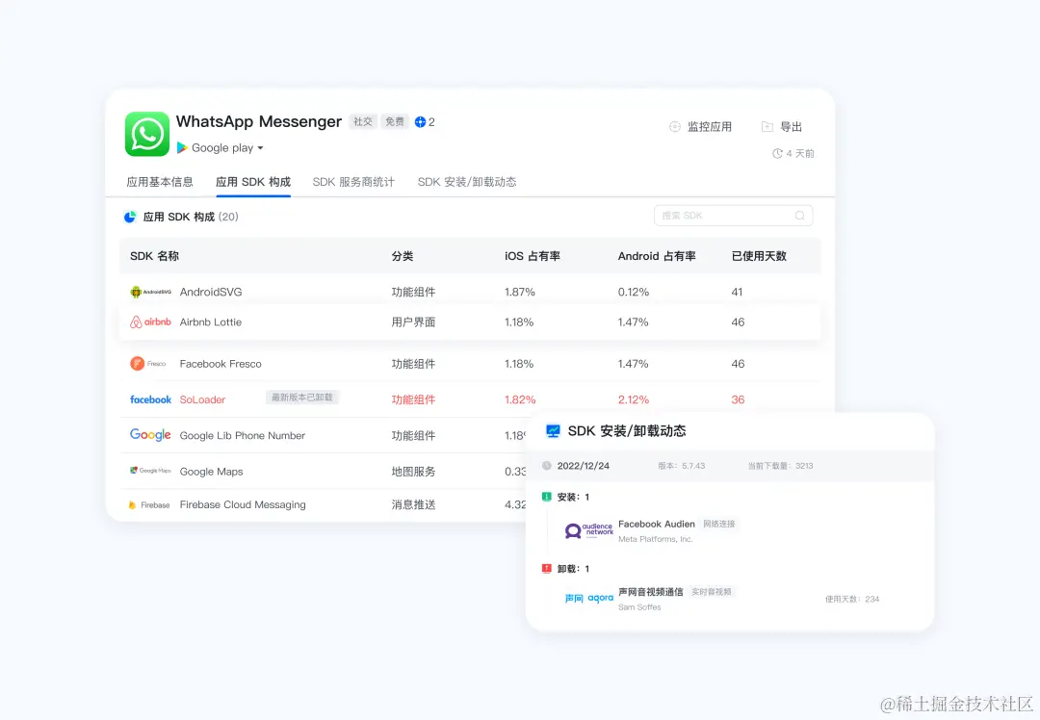The width and height of the screenshot is (1040, 720).
Task: Click the 分类 column header
Action: point(402,256)
